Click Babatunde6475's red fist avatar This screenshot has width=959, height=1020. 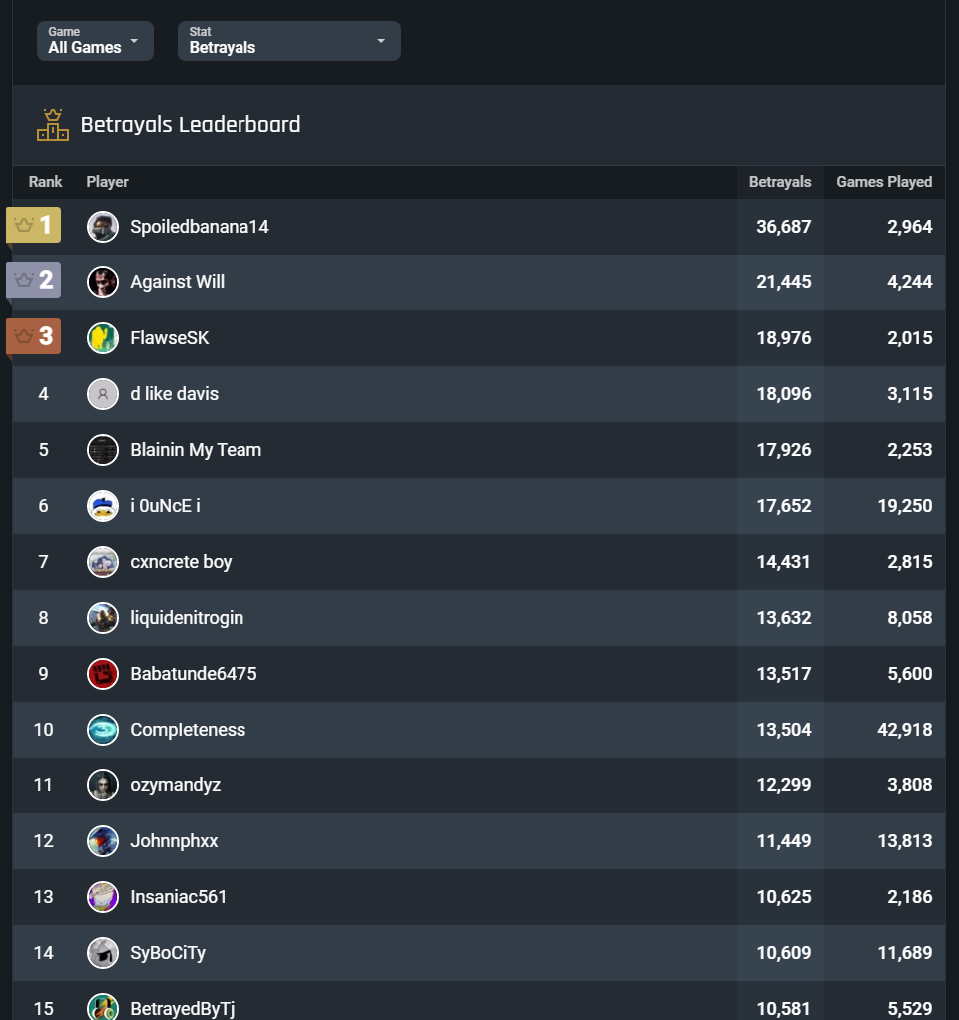point(103,674)
